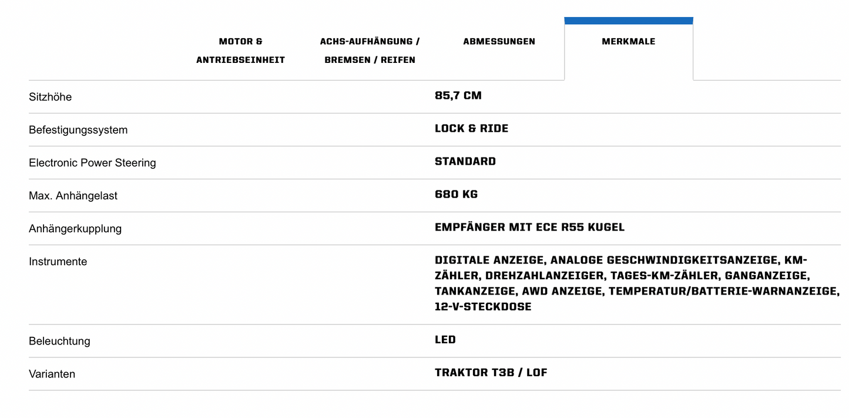Click the Varianten row label
Screen dimensions: 849x418
52,374
